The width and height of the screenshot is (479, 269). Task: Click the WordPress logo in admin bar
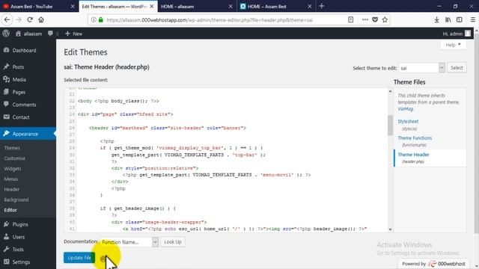pos(6,34)
